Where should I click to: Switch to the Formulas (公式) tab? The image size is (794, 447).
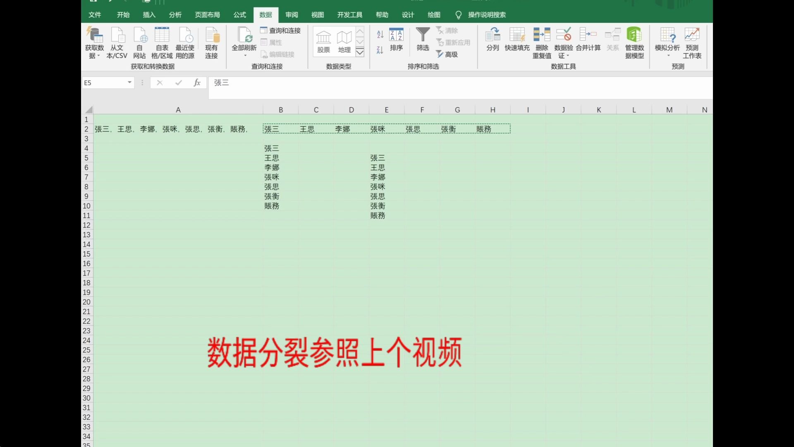click(239, 15)
